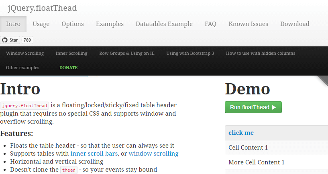Screen dimensions: 328x174
Task: Open the Known Issues page
Action: tap(248, 24)
